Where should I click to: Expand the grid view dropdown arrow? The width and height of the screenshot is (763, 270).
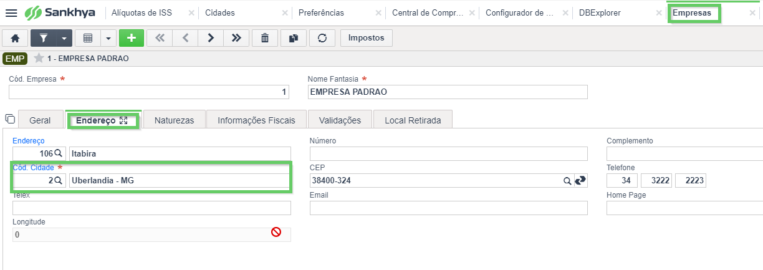point(108,38)
